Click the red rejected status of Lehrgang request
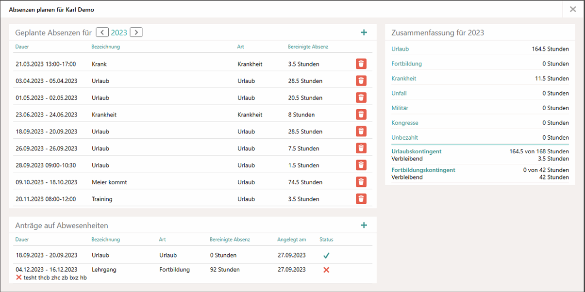585x292 pixels. pos(326,270)
